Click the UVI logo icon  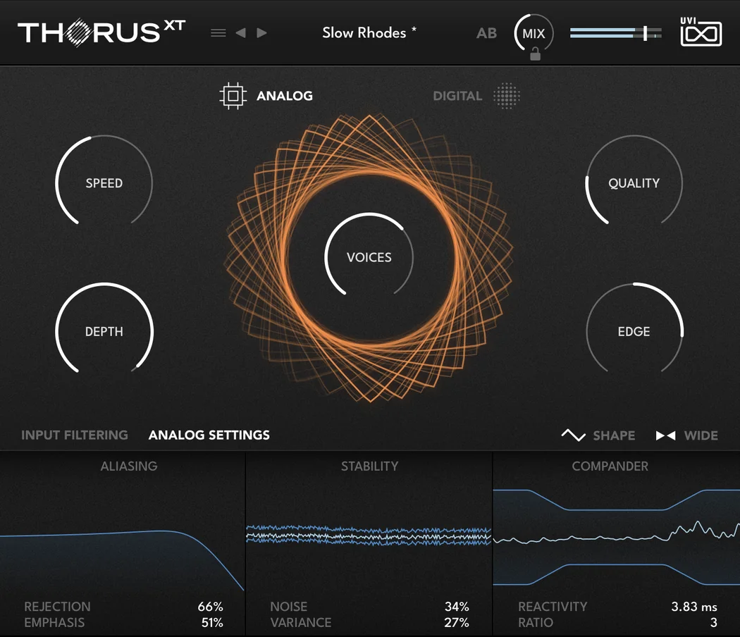701,32
